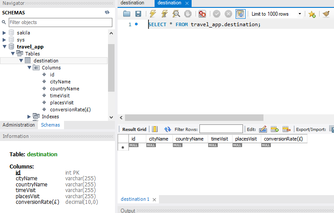The width and height of the screenshot is (334, 213).
Task: Sort by the countryName column header
Action: (190, 139)
